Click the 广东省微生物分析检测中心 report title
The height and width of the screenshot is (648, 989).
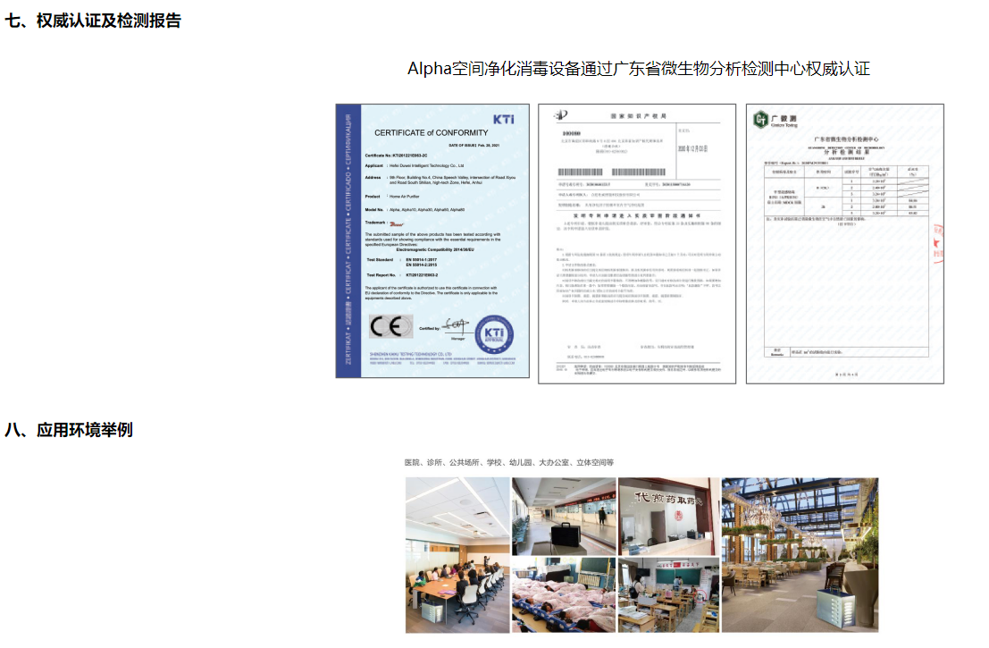[845, 139]
